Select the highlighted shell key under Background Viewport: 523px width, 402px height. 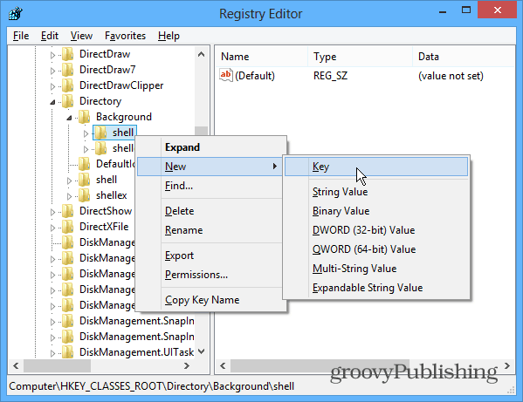click(114, 133)
